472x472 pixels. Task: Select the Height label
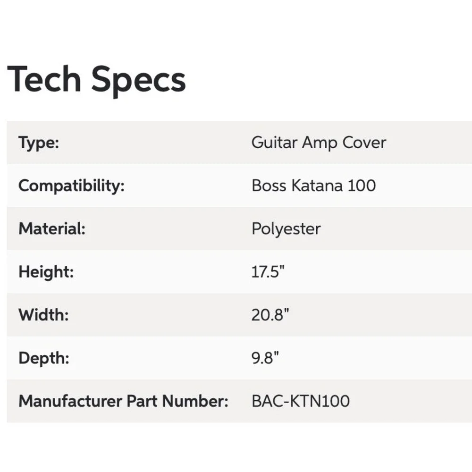pos(46,272)
